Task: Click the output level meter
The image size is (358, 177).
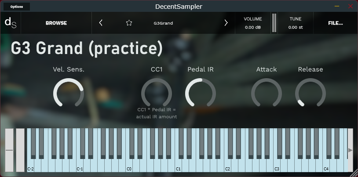Action: [x=274, y=23]
